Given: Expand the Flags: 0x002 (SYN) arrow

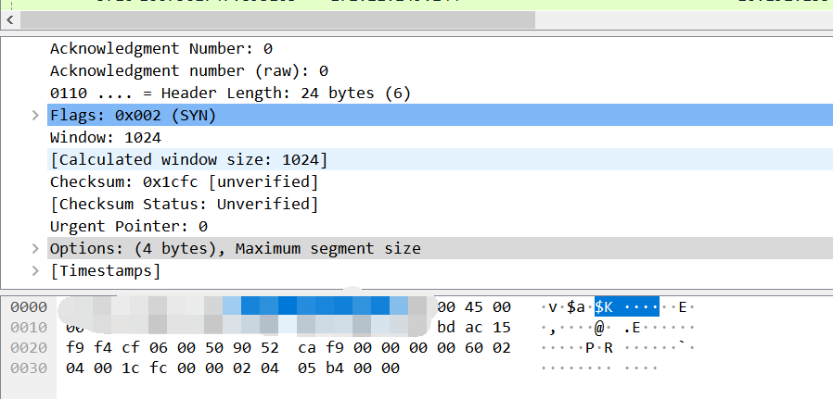Looking at the screenshot, I should pos(35,116).
